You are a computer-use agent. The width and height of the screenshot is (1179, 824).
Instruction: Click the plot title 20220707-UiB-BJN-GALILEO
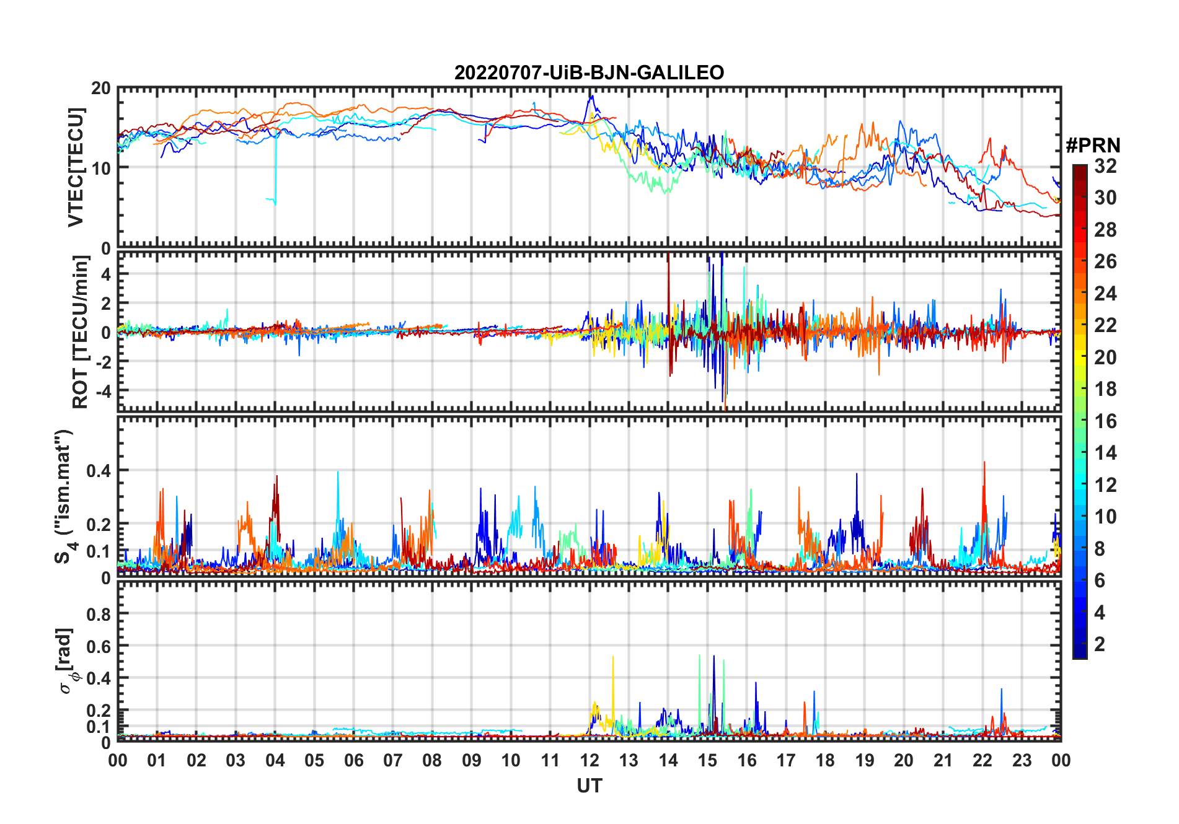589,72
